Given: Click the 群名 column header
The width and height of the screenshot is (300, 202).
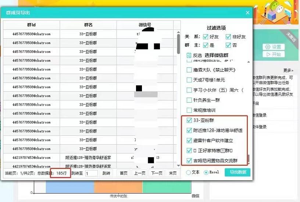Looking at the screenshot, I should click(x=88, y=25).
